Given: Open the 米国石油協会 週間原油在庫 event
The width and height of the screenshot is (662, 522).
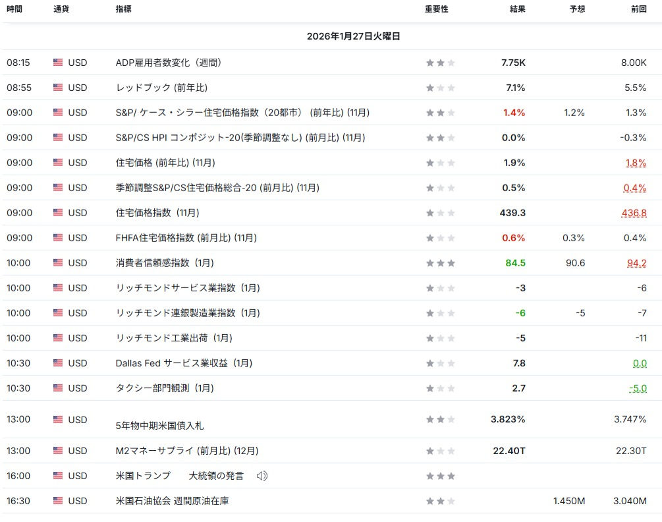Looking at the screenshot, I should (172, 501).
